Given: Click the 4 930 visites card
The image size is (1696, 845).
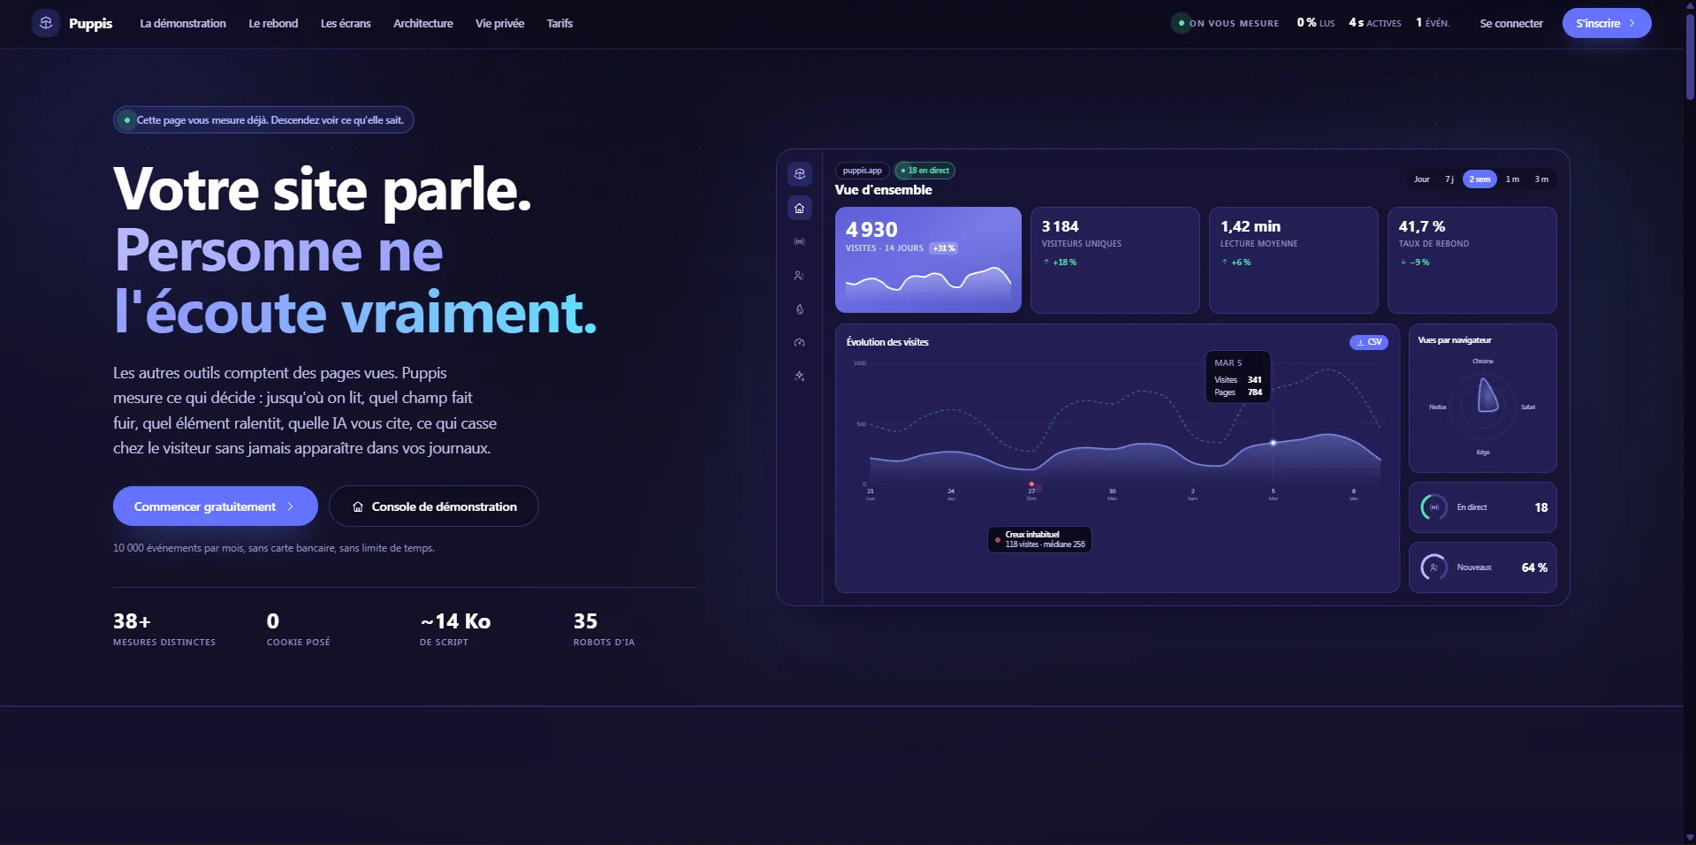Looking at the screenshot, I should [x=928, y=260].
